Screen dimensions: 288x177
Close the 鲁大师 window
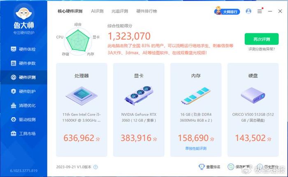point(280,11)
